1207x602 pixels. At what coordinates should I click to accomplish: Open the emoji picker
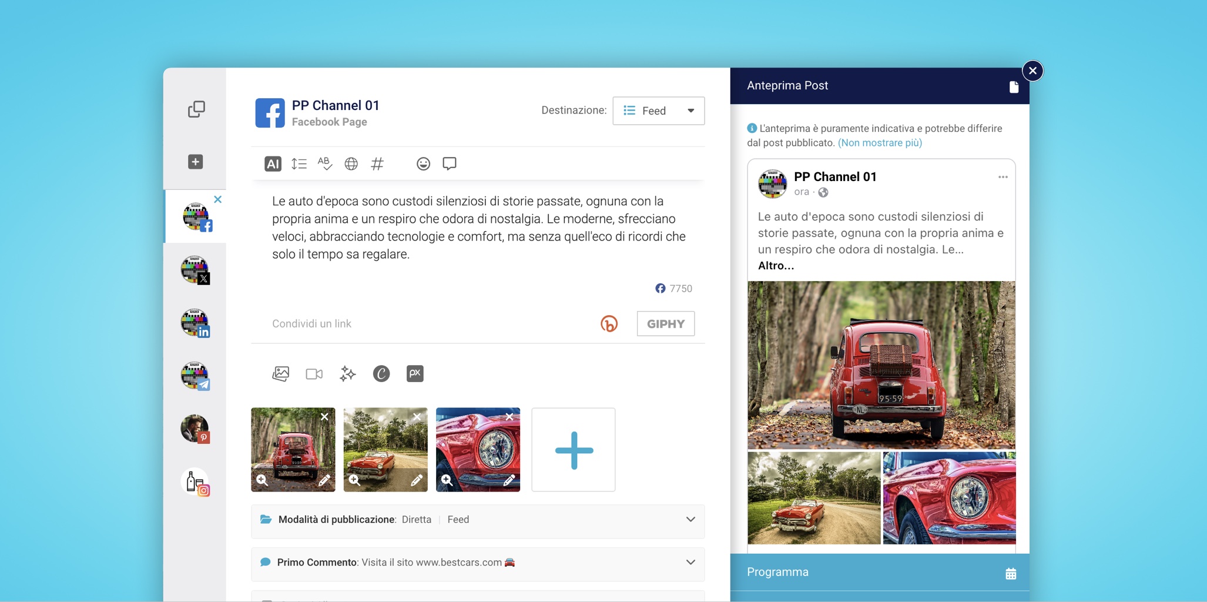(x=423, y=164)
